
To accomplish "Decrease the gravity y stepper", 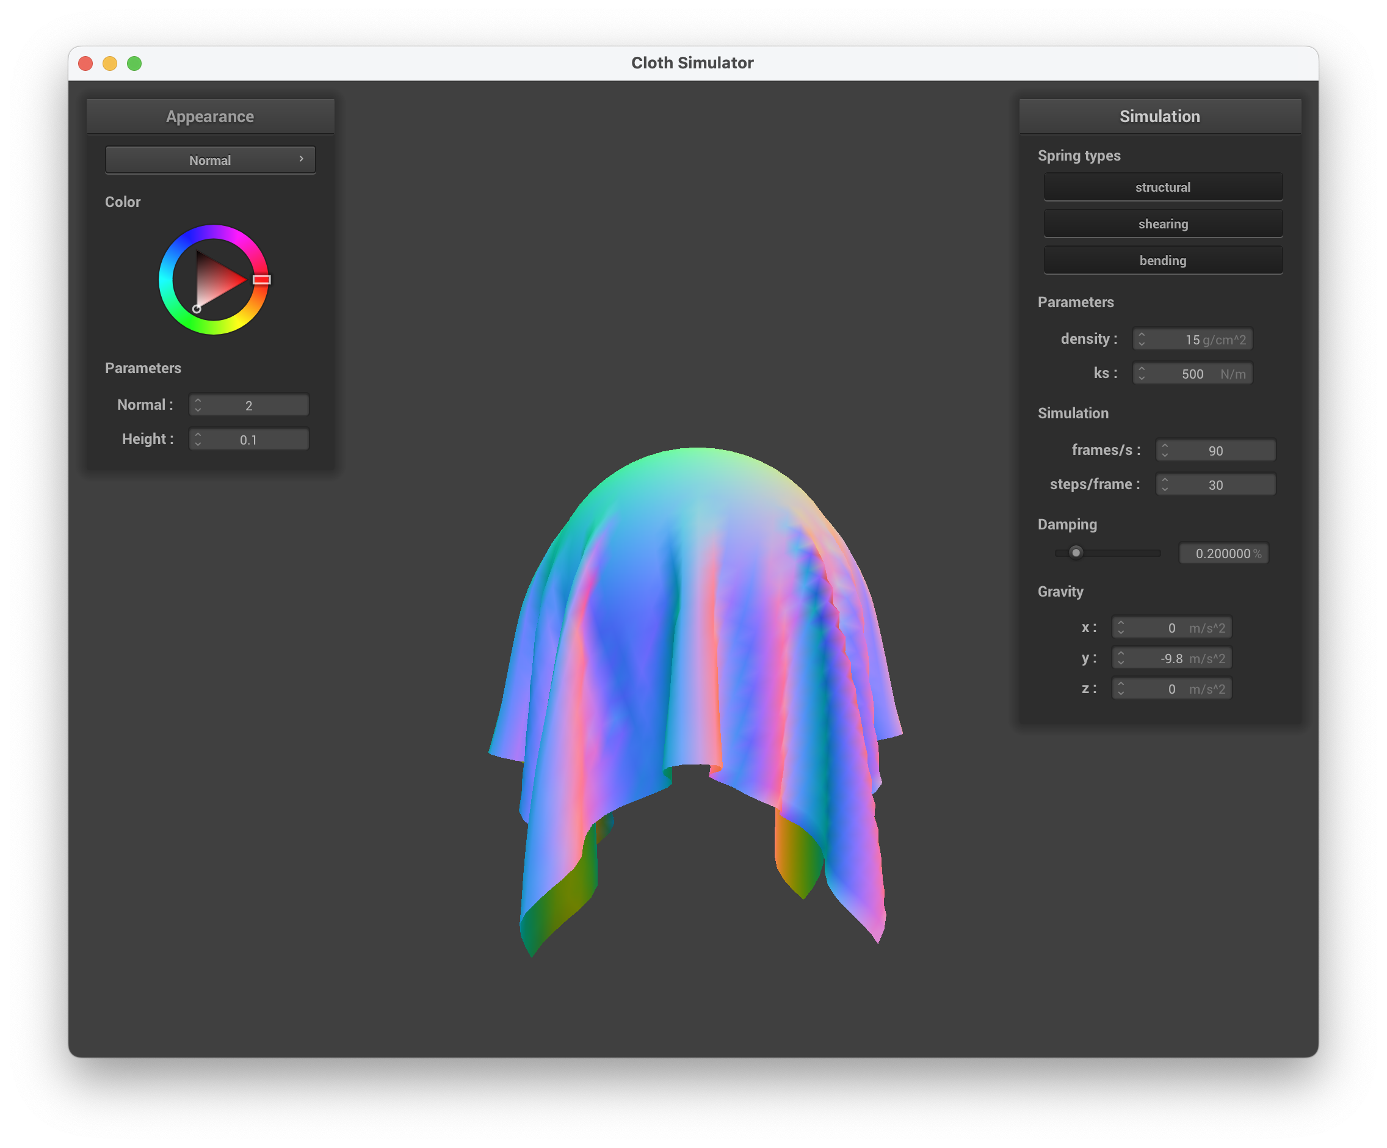I will [x=1122, y=662].
